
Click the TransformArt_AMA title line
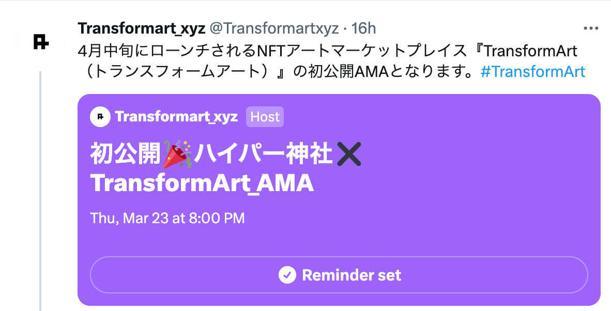point(202,183)
